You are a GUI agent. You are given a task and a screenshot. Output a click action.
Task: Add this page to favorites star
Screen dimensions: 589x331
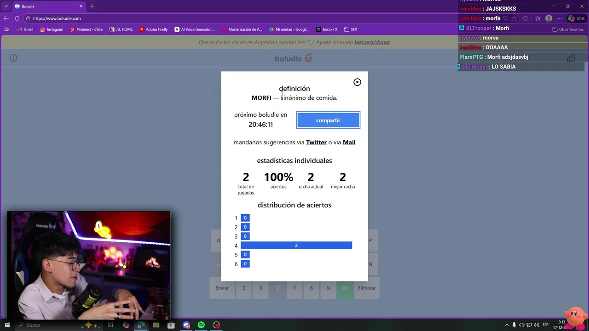tap(514, 18)
